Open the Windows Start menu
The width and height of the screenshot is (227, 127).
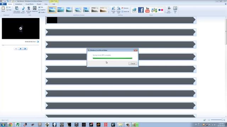(x=3, y=125)
